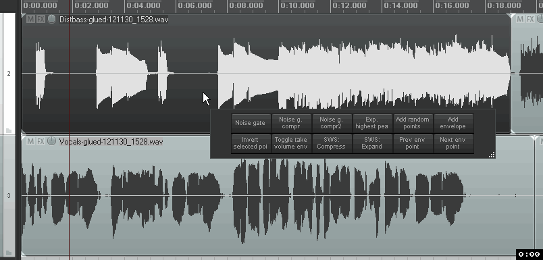Toggle take volume env button
This screenshot has height=260, width=543.
[x=291, y=143]
